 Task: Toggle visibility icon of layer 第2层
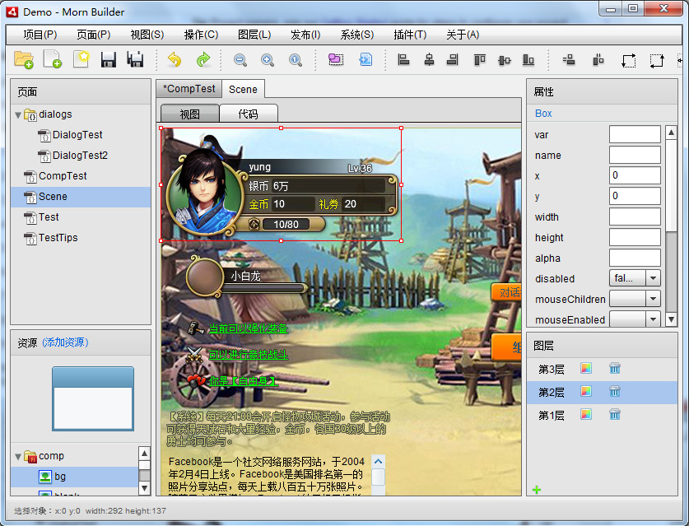tap(586, 391)
